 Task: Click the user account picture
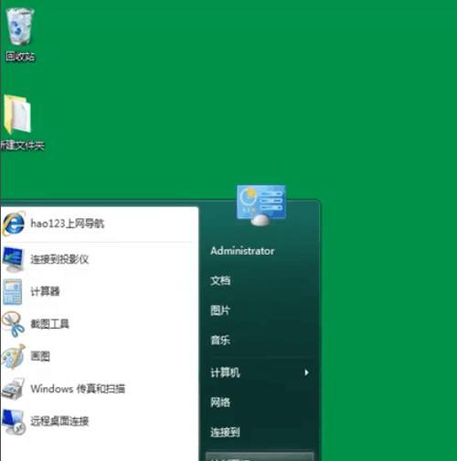point(260,205)
